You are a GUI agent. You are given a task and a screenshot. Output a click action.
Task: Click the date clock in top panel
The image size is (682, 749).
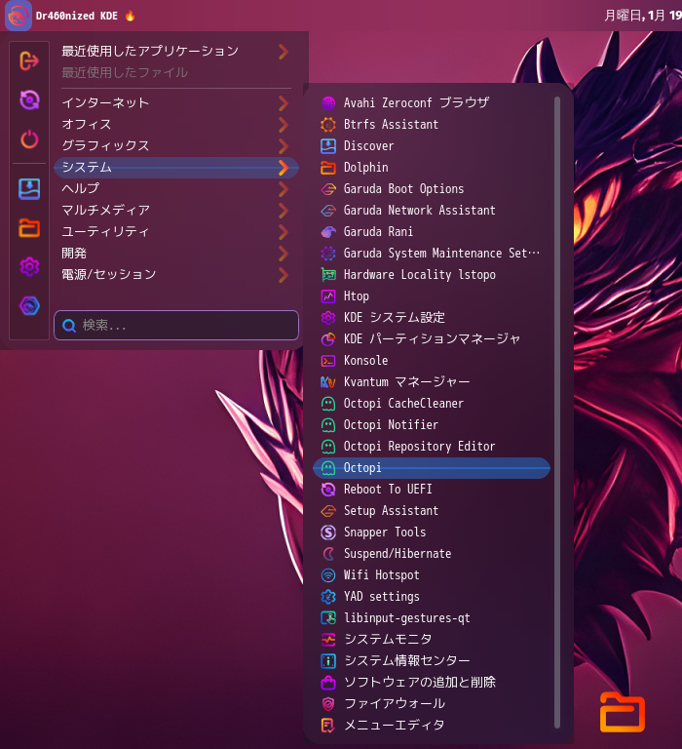(643, 16)
